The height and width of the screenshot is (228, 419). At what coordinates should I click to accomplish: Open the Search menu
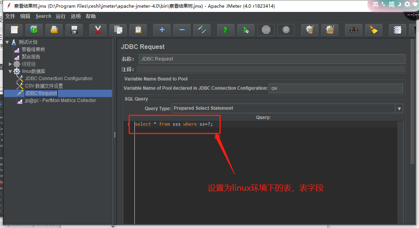[43, 16]
